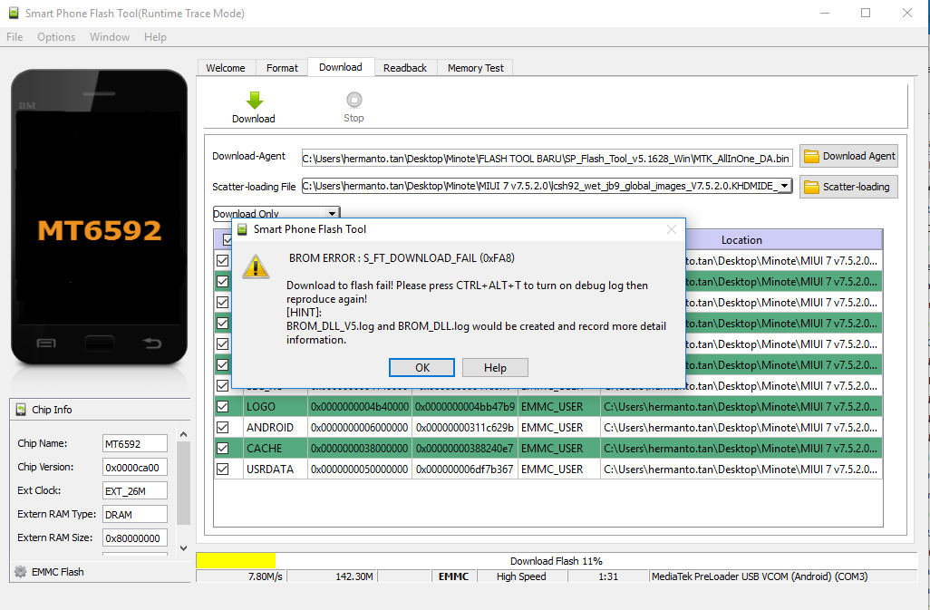Uncheck the USRDATA partition checkbox

222,469
